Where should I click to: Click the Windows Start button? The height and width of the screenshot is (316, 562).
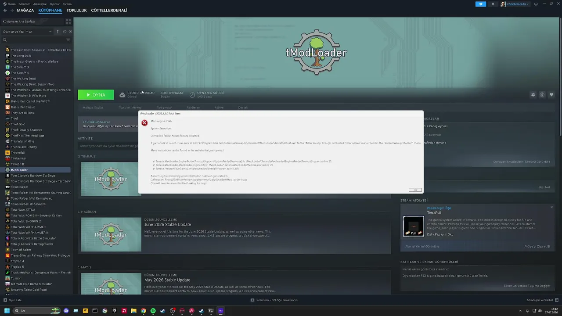(7, 311)
